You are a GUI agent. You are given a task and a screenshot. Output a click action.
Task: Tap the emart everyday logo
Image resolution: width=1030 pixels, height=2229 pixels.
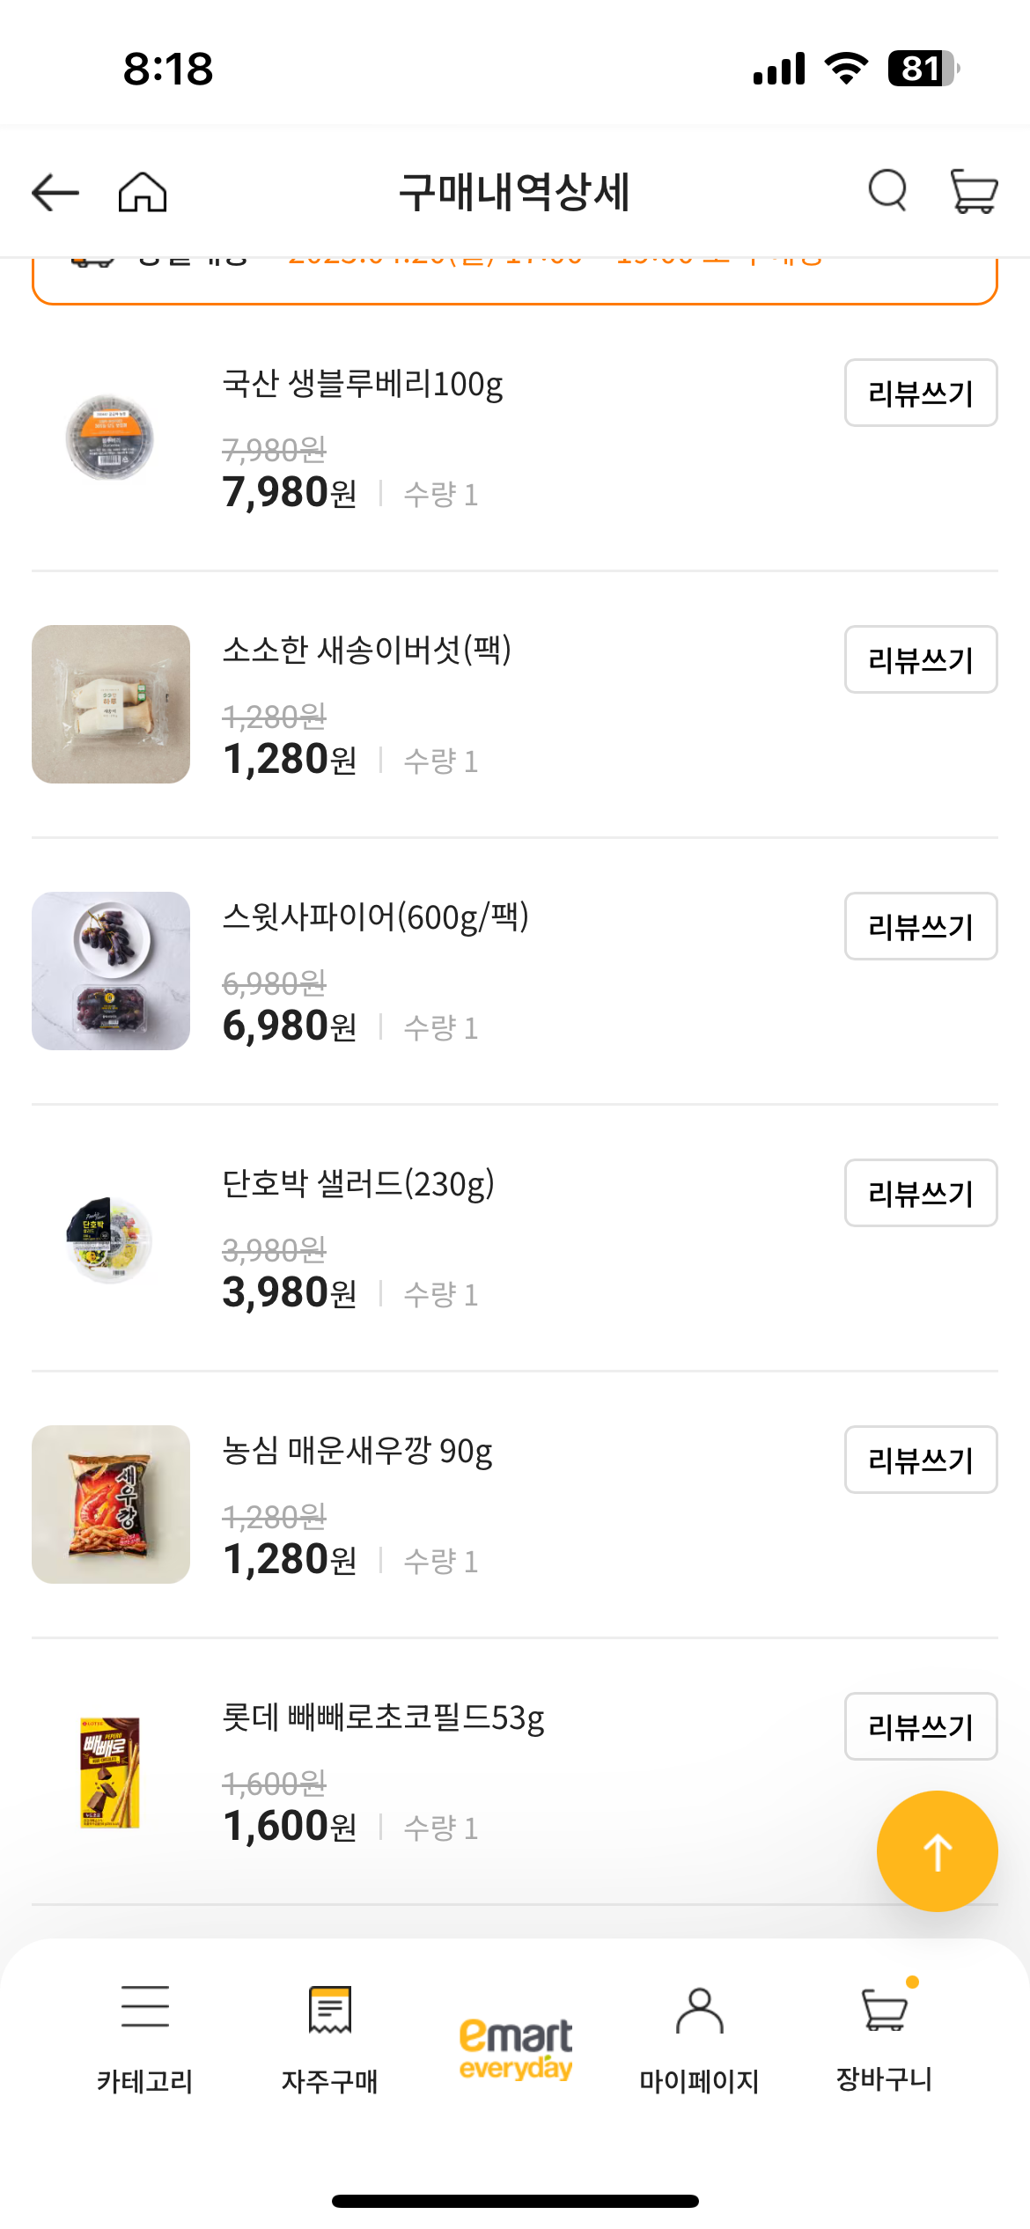tap(516, 2048)
